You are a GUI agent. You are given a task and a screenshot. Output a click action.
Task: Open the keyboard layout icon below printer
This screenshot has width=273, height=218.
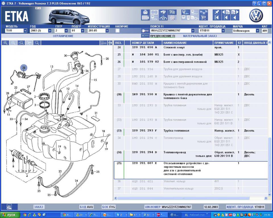(145, 18)
